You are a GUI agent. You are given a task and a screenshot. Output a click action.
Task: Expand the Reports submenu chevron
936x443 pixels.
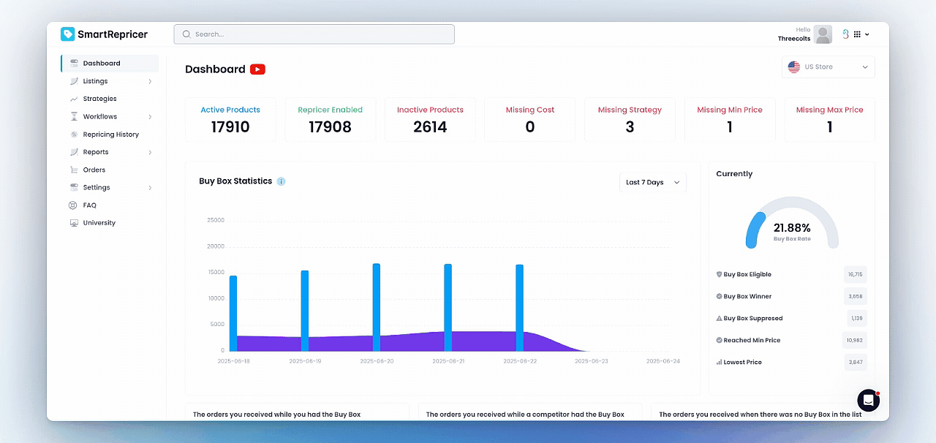[150, 152]
